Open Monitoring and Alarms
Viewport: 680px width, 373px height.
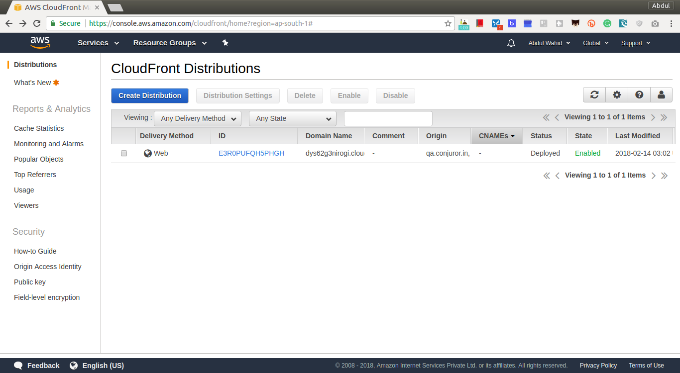[x=49, y=144]
